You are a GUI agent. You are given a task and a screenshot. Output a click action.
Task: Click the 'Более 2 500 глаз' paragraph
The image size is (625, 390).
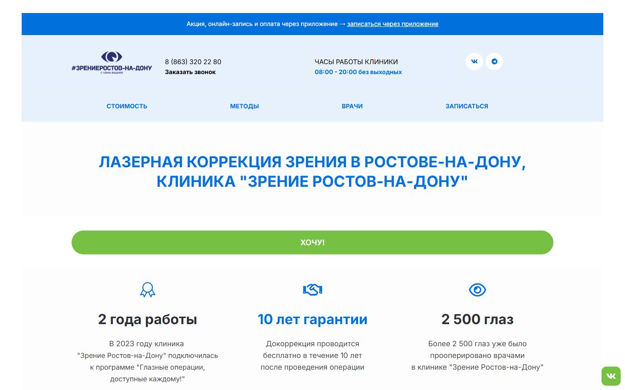[477, 355]
